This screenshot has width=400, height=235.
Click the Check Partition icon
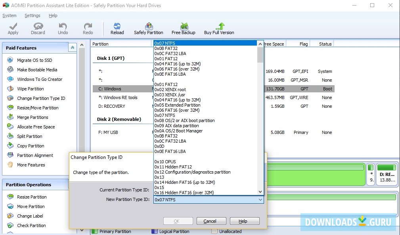tap(10, 225)
